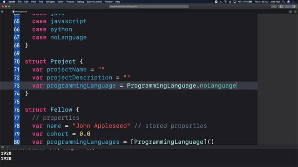Screen dimensions: 298x167
Task: Toggle the inspectors panel button
Action: (x=293, y=6)
